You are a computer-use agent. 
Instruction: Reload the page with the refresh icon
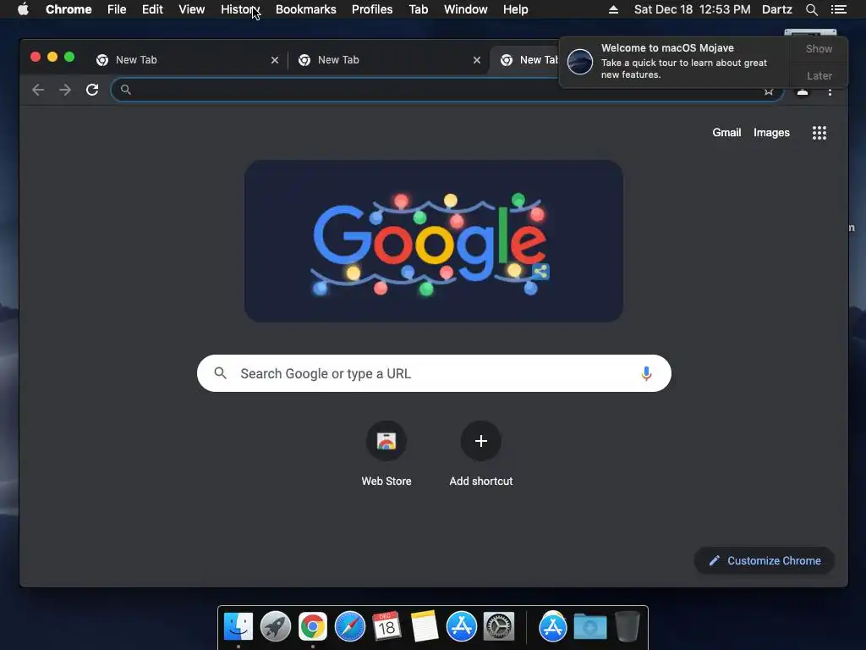pos(92,90)
